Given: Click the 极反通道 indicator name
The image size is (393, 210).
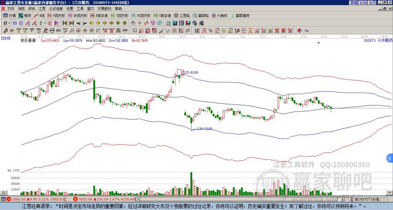Looking at the screenshot, I should [28, 40].
